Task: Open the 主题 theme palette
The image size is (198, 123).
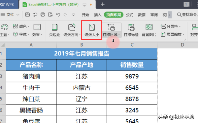Action: (x=5, y=30)
